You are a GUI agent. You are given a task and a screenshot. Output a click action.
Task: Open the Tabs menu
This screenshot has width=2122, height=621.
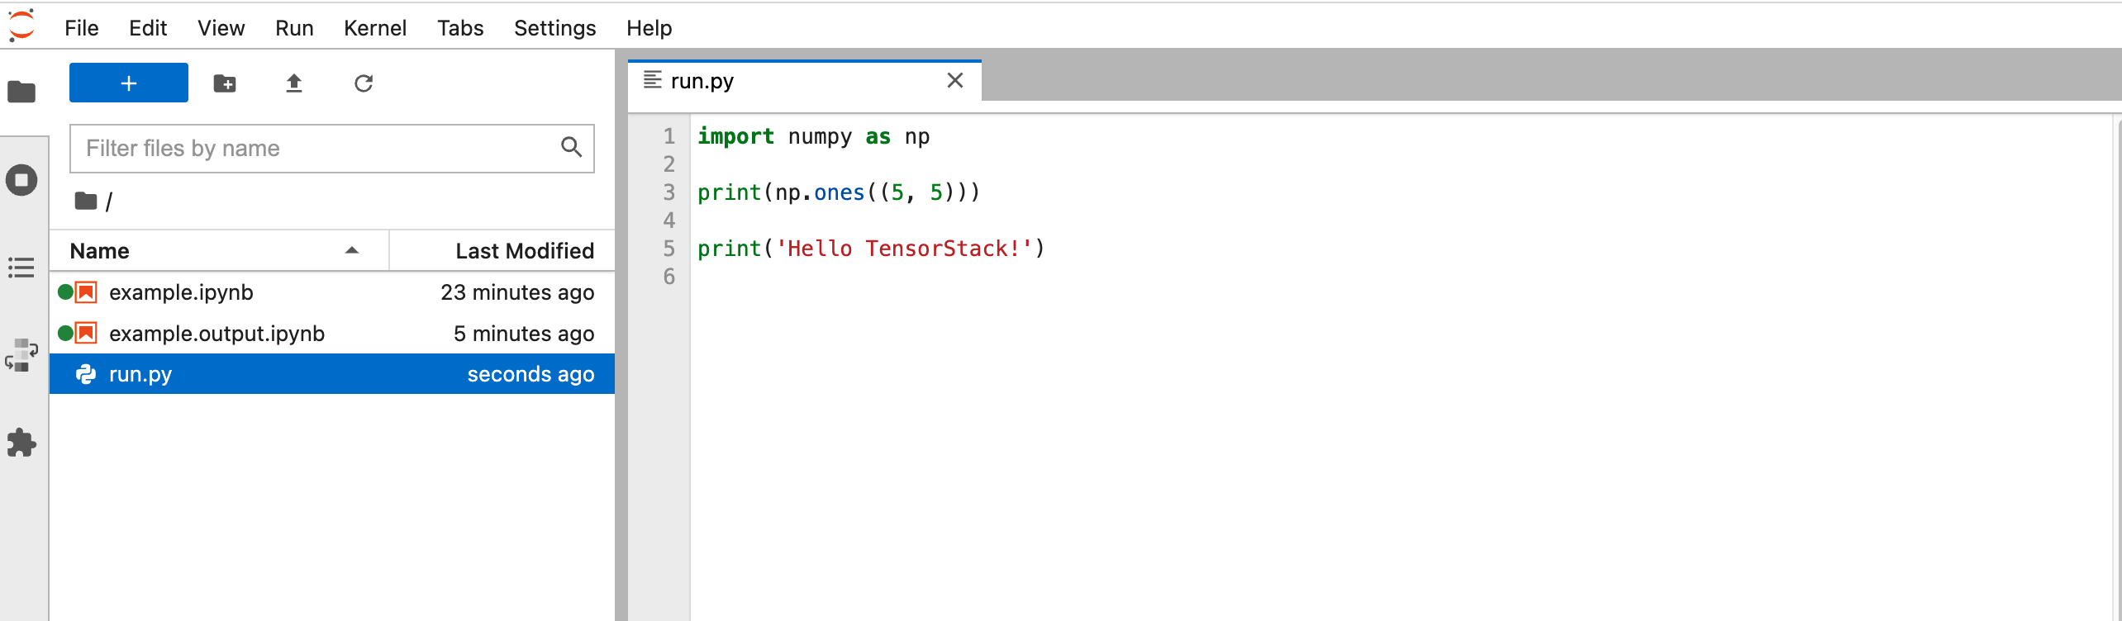coord(460,28)
